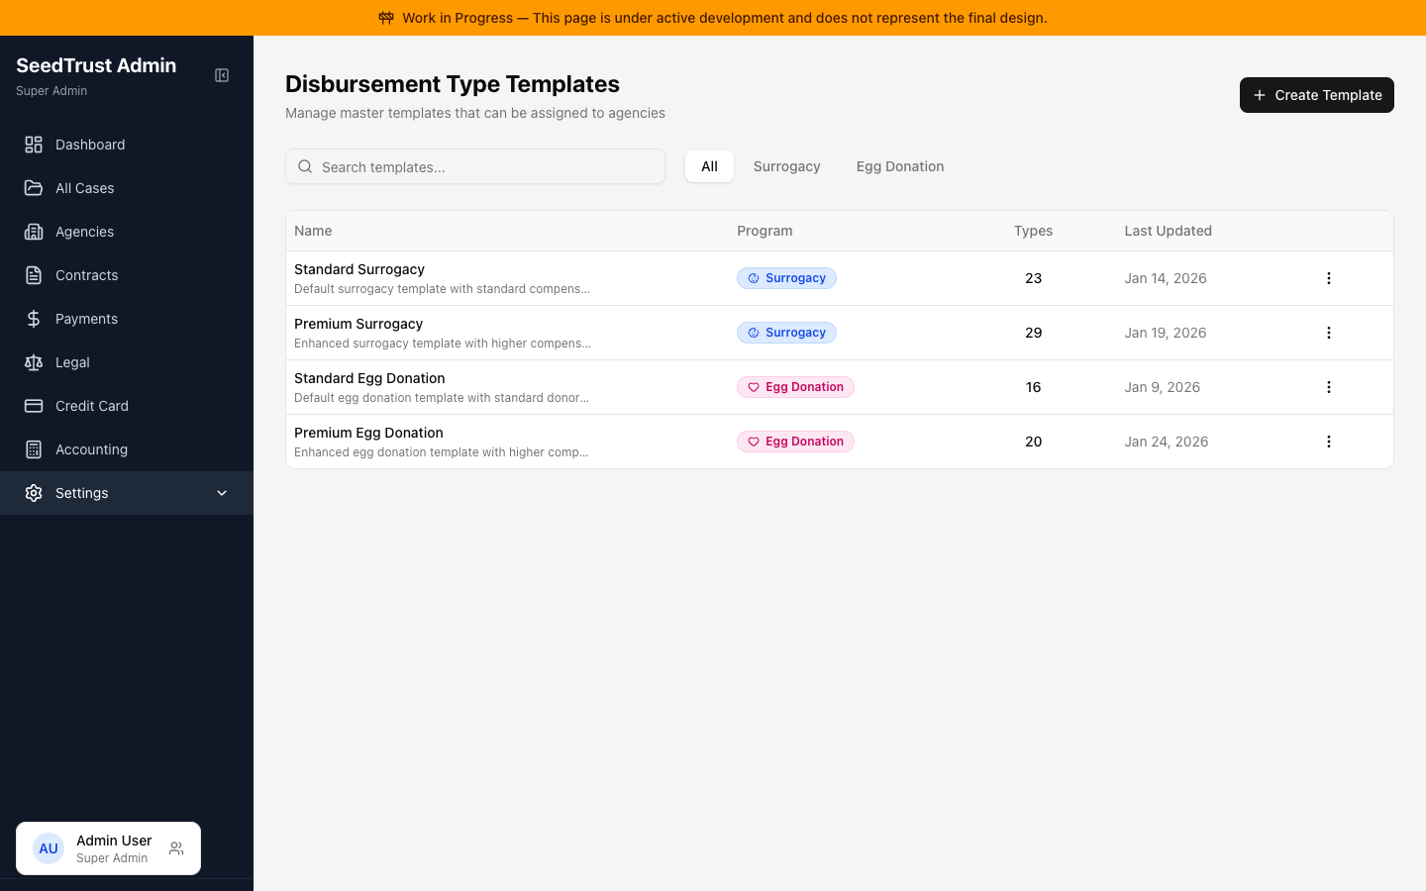Click the Last Updated column header
Viewport: 1426px width, 891px height.
click(x=1168, y=231)
